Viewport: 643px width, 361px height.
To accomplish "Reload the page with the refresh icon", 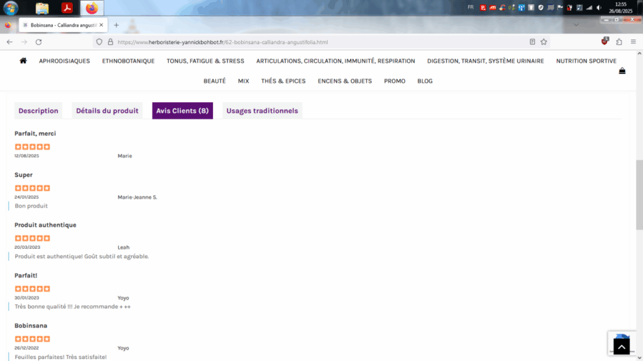I will click(38, 42).
